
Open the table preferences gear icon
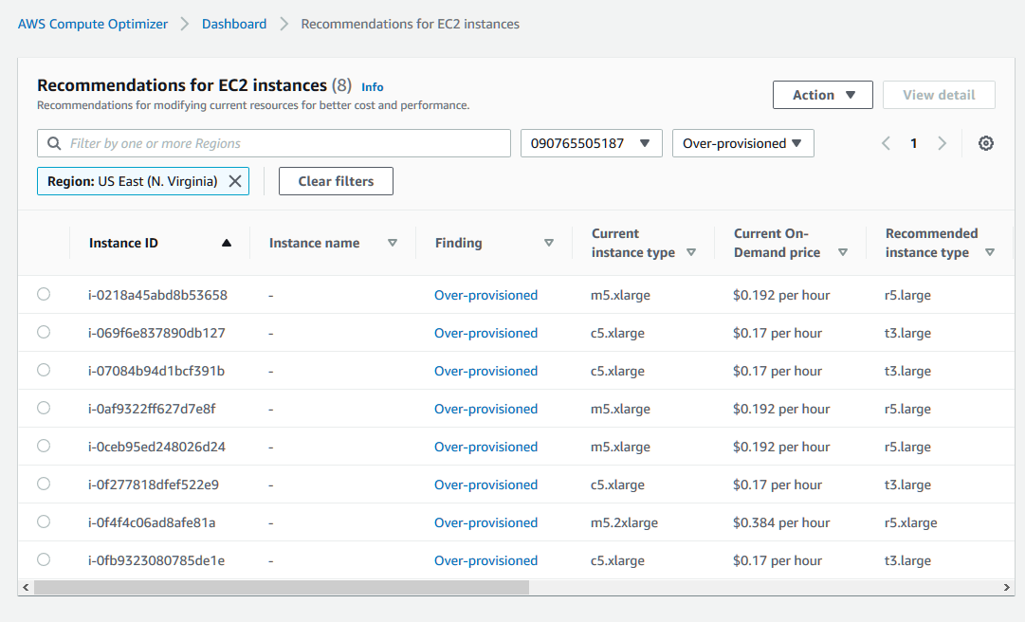coord(986,142)
